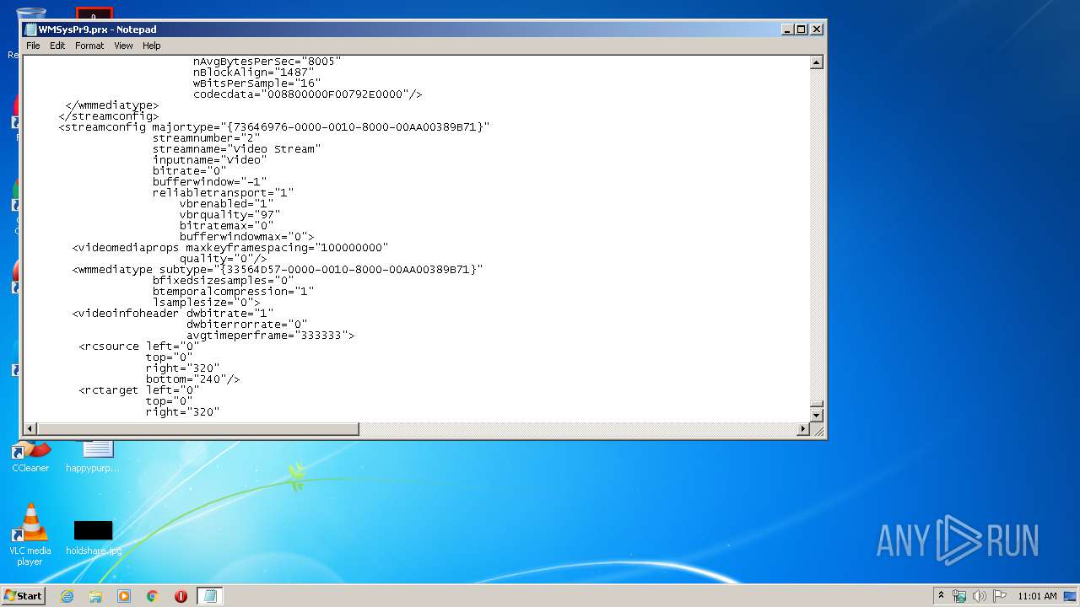
Task: Click the wBitsPerSample="16" line
Action: tap(256, 83)
